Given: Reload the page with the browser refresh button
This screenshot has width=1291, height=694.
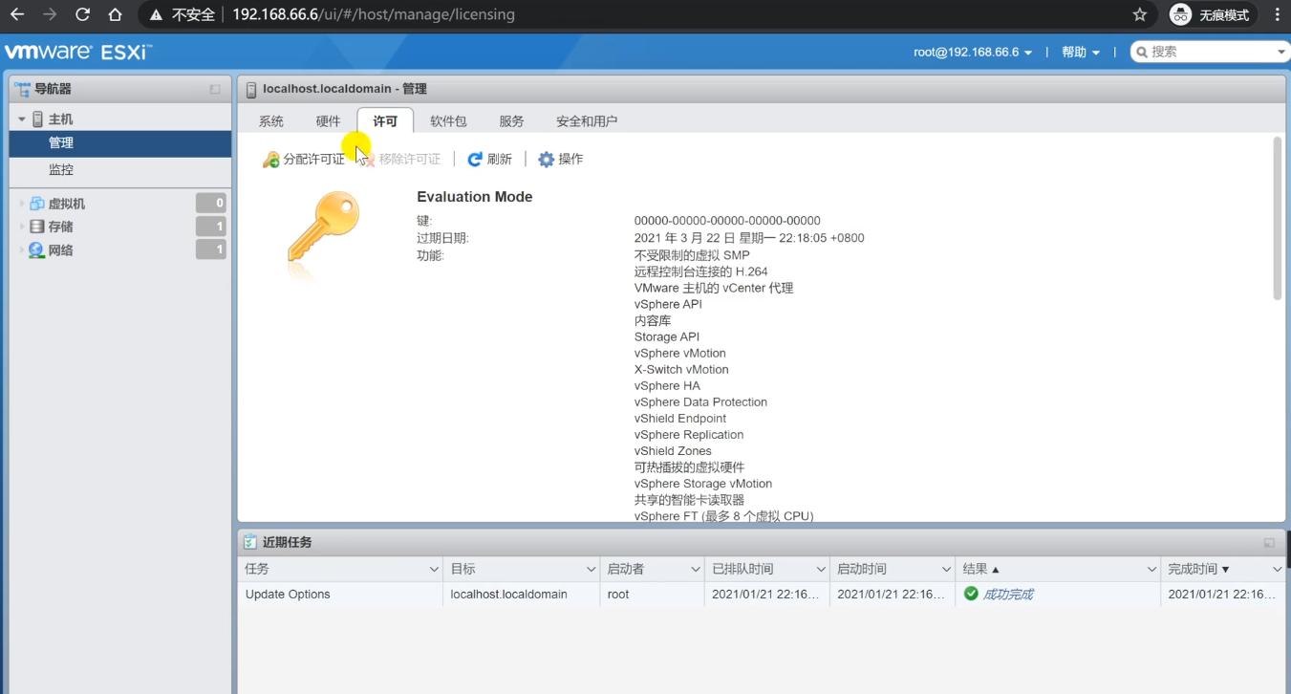Looking at the screenshot, I should (x=82, y=14).
